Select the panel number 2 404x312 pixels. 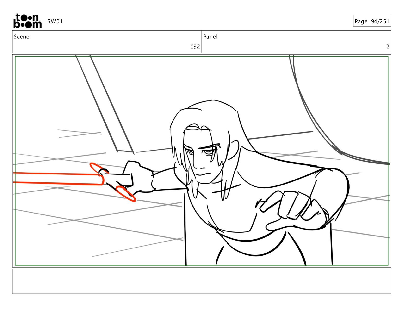(x=388, y=47)
